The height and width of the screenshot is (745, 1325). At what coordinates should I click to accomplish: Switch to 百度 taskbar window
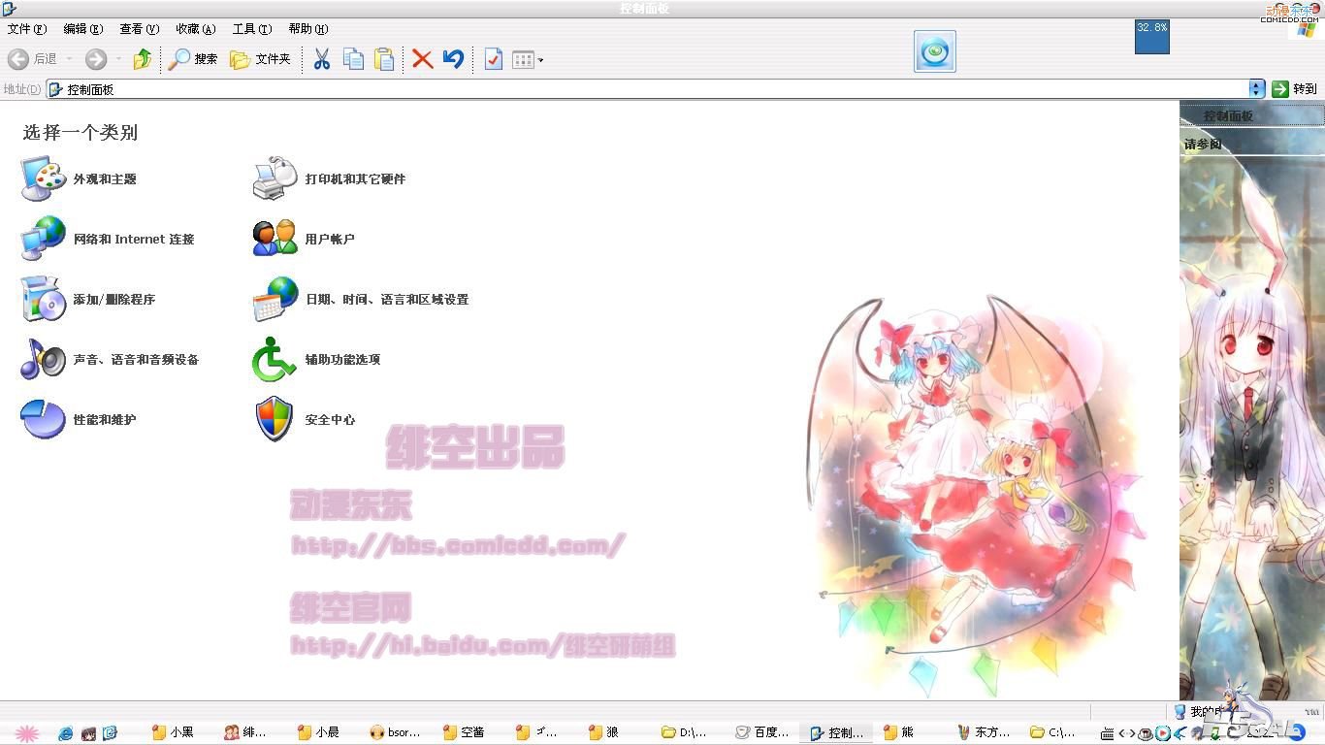pyautogui.click(x=763, y=733)
